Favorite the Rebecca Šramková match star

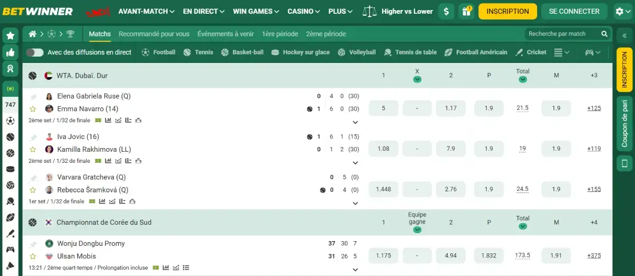click(33, 190)
